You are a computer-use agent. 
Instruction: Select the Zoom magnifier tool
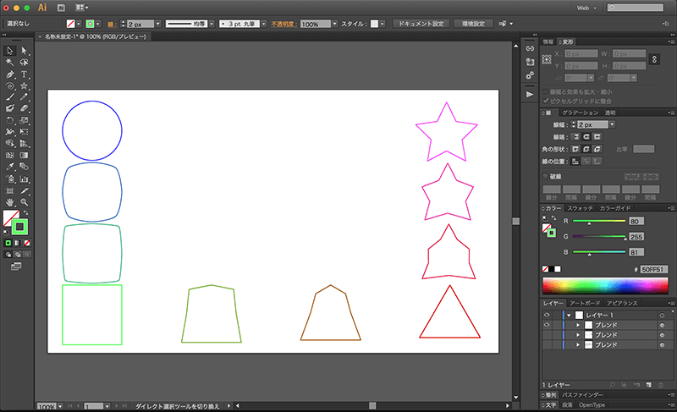tap(25, 202)
